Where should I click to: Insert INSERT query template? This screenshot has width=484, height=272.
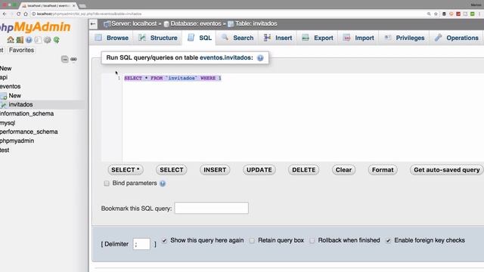pyautogui.click(x=215, y=170)
